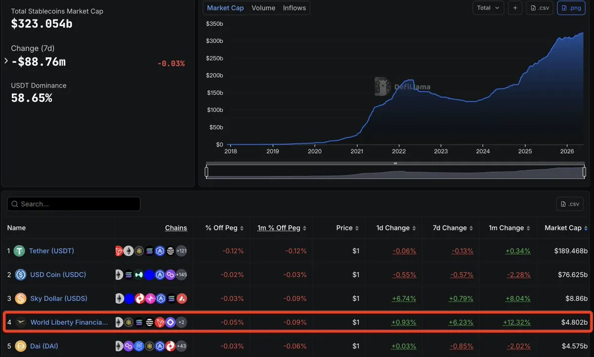Open the Total dropdown above the chart
594x357 pixels.
489,8
